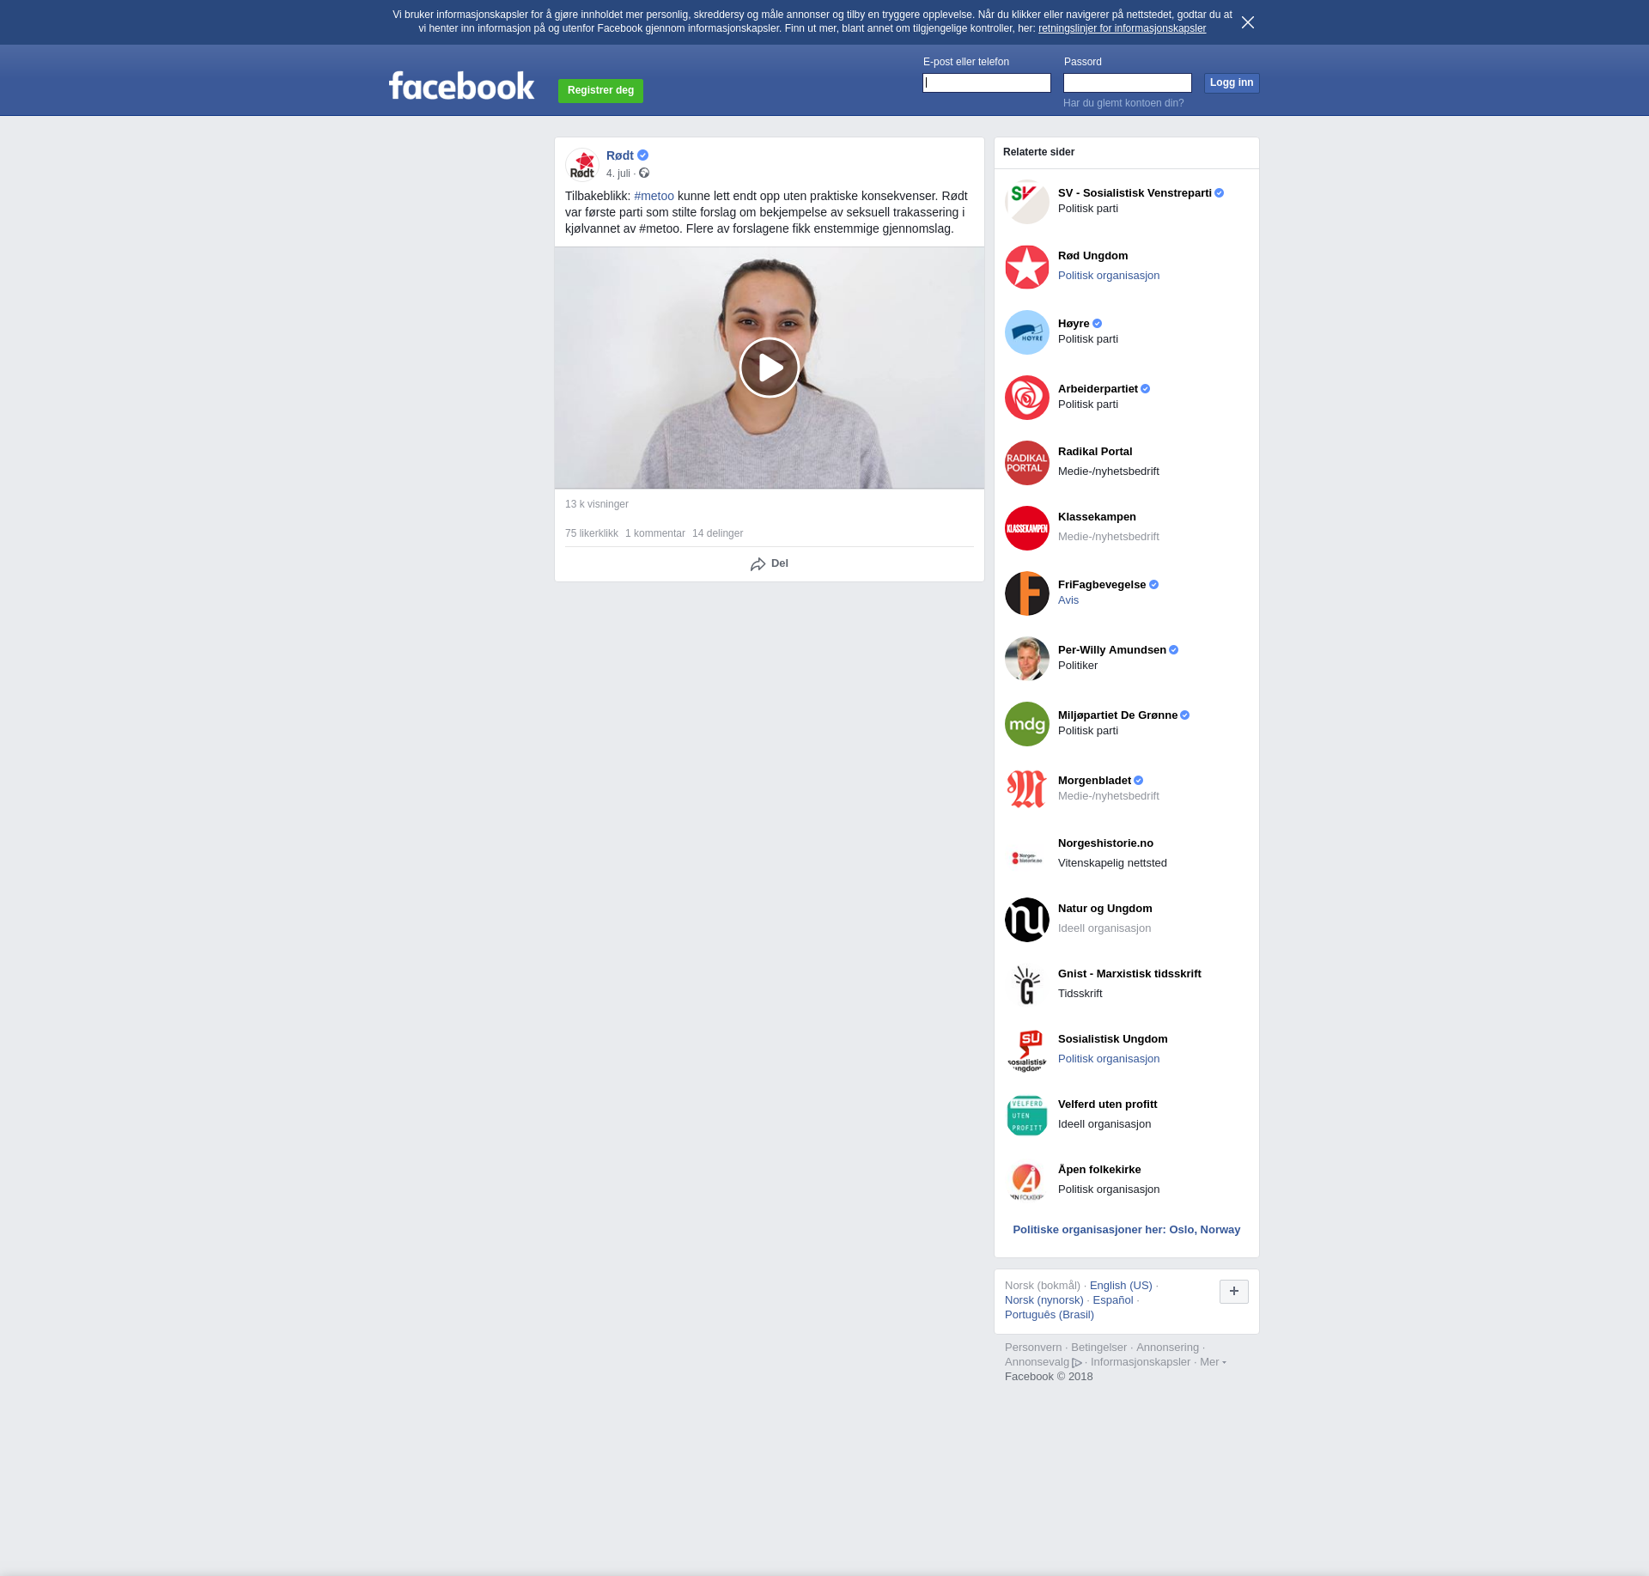Click the Logg inn button
1649x1576 pixels.
click(x=1232, y=82)
